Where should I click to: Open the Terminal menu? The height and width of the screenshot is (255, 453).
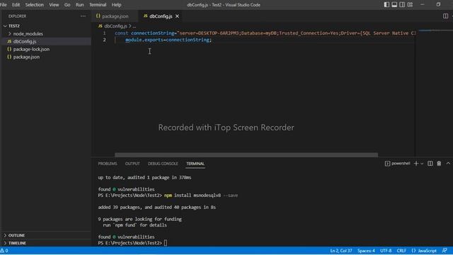click(x=98, y=5)
